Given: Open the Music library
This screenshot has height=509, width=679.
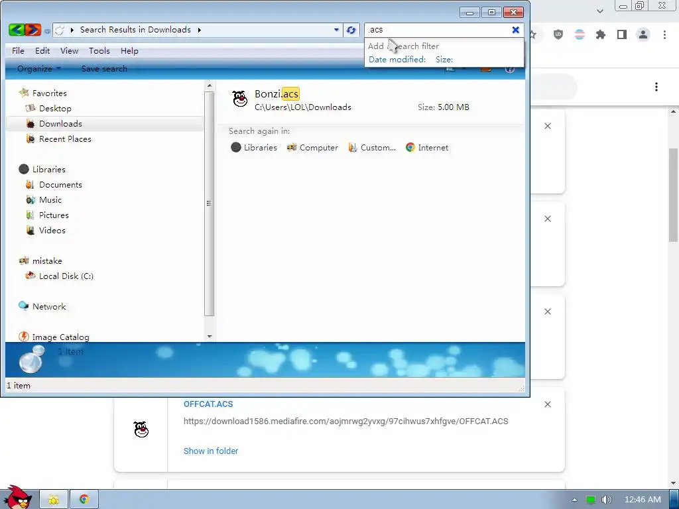Looking at the screenshot, I should click(x=50, y=200).
